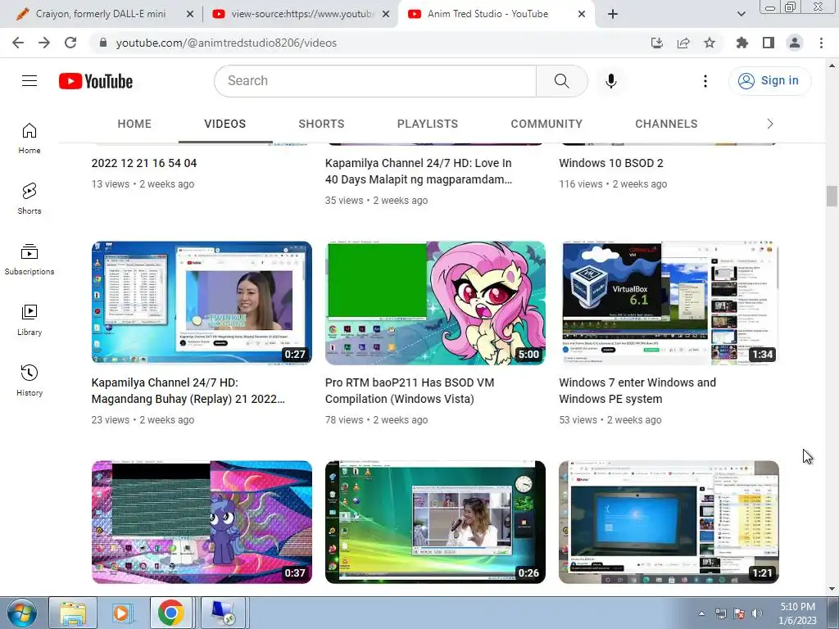
Task: Show hidden system tray icons
Action: pyautogui.click(x=701, y=613)
